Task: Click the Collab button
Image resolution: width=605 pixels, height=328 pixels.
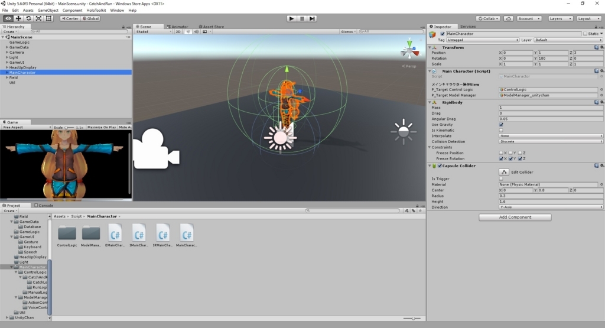Action: tap(488, 18)
